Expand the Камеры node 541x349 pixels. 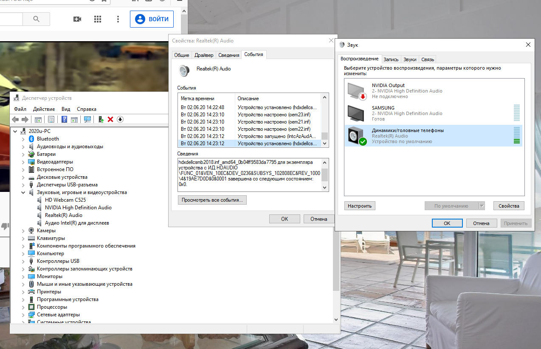23,231
